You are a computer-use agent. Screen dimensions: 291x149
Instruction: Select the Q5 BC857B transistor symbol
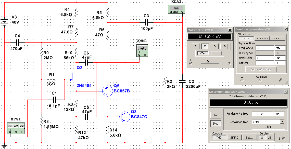point(108,91)
